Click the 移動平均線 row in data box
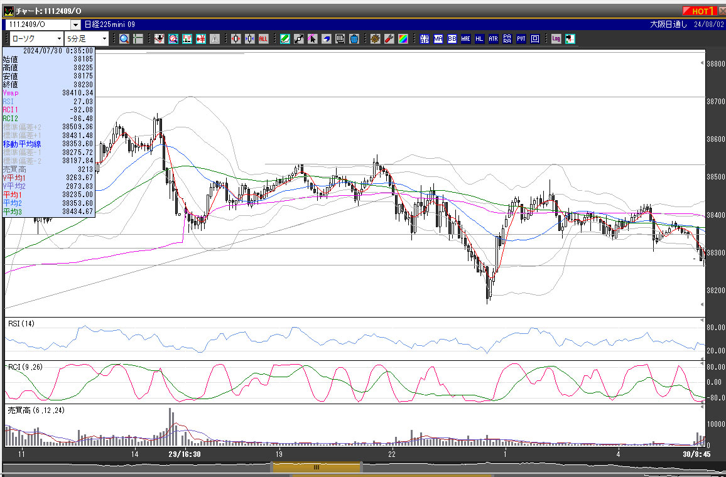The image size is (726, 477). (x=48, y=144)
